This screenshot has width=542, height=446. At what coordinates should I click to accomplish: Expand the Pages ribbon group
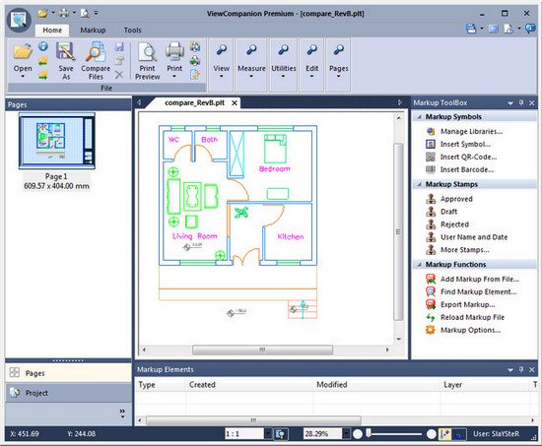point(338,65)
